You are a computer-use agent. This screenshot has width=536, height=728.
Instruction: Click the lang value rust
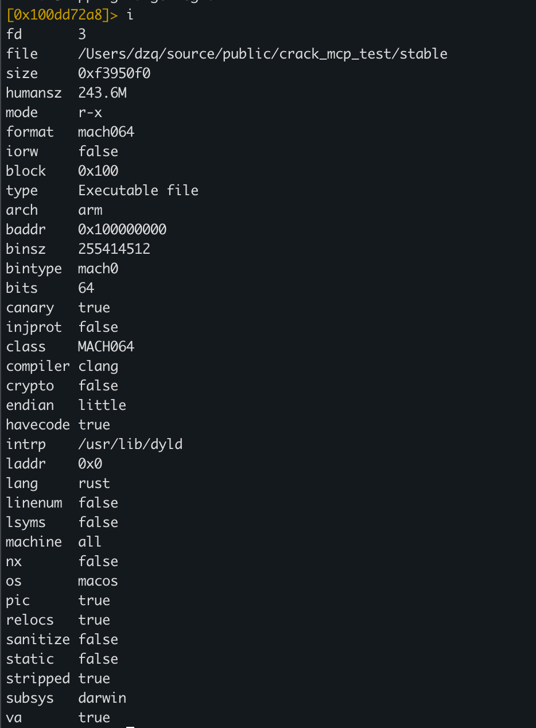point(94,483)
